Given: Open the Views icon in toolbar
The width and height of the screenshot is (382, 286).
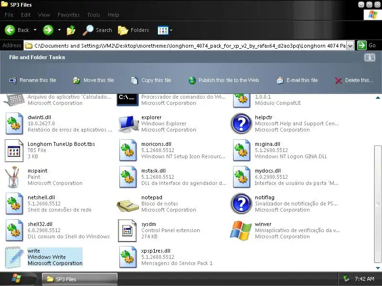Looking at the screenshot, I should tap(163, 31).
